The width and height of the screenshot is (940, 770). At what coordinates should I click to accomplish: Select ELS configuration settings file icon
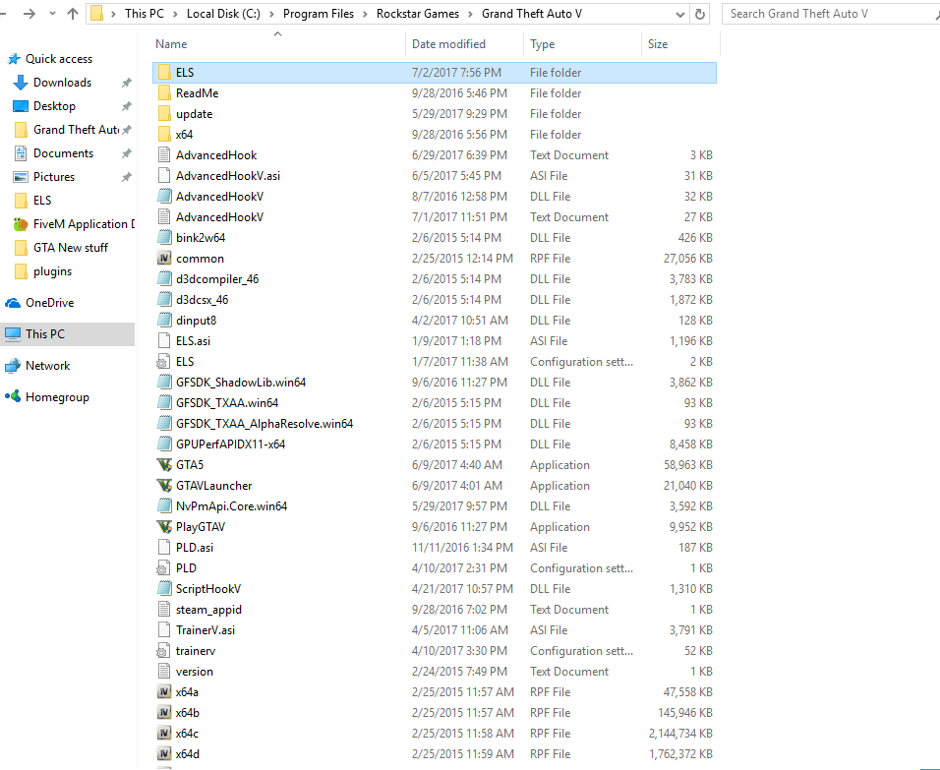pyautogui.click(x=163, y=362)
